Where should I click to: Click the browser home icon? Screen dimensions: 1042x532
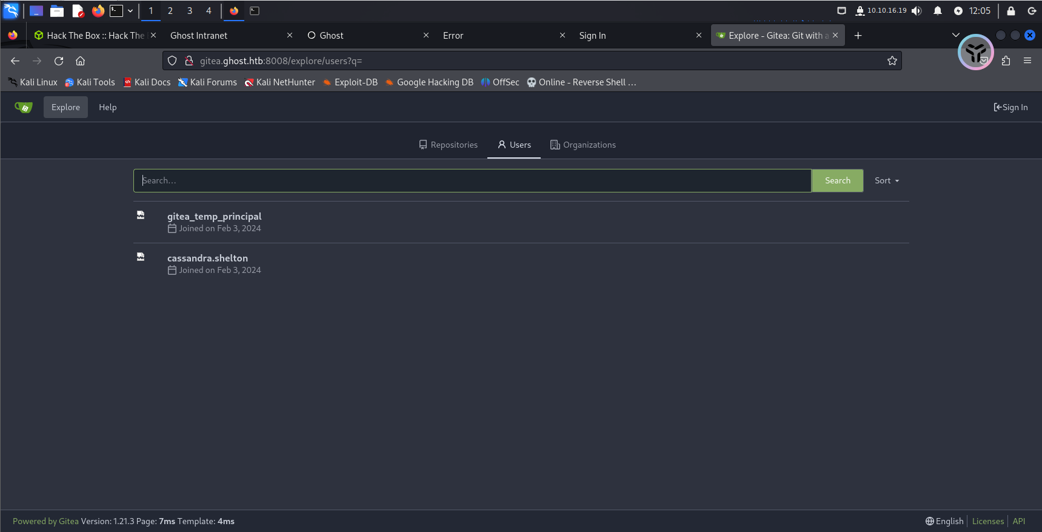point(80,61)
